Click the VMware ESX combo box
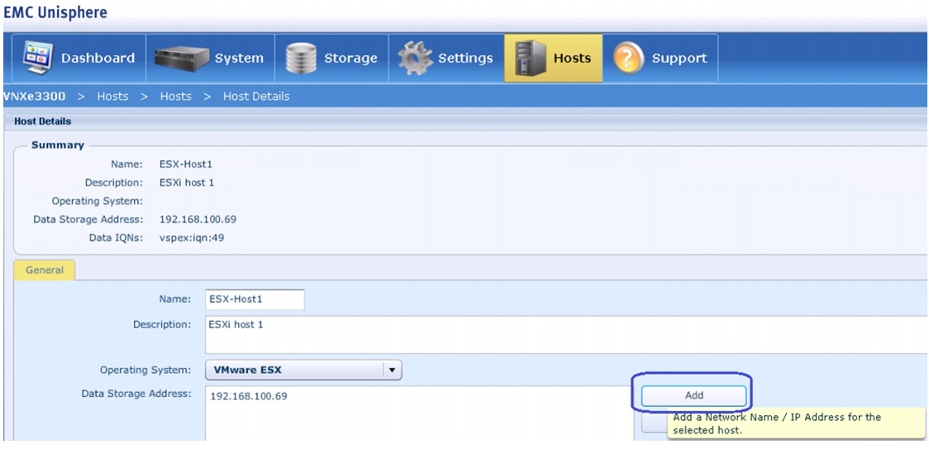This screenshot has height=468, width=929. tap(303, 370)
